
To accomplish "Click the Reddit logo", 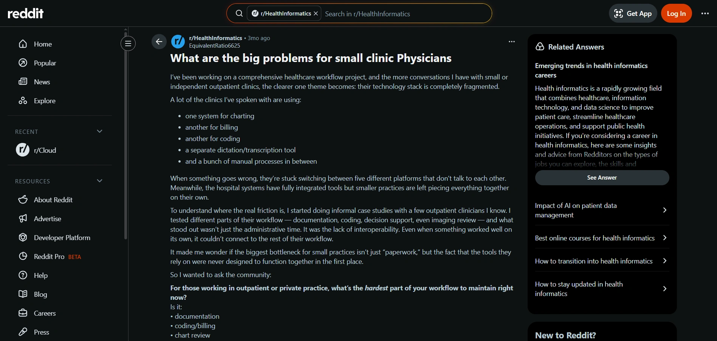I will 26,14.
